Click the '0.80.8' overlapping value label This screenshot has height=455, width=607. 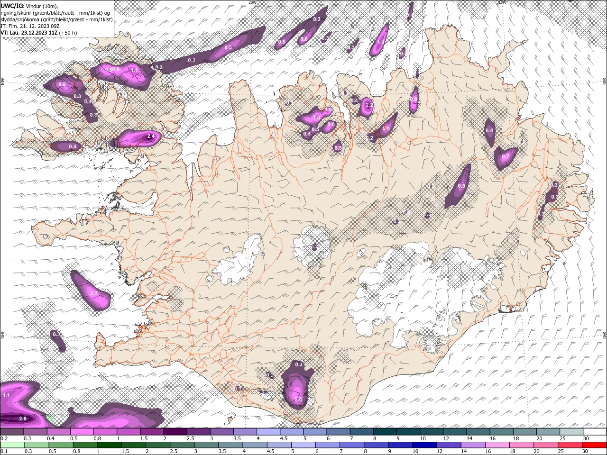pos(112,70)
